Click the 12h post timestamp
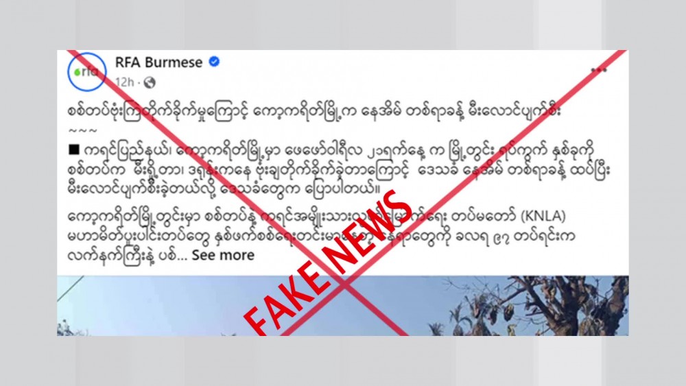 pyautogui.click(x=124, y=82)
